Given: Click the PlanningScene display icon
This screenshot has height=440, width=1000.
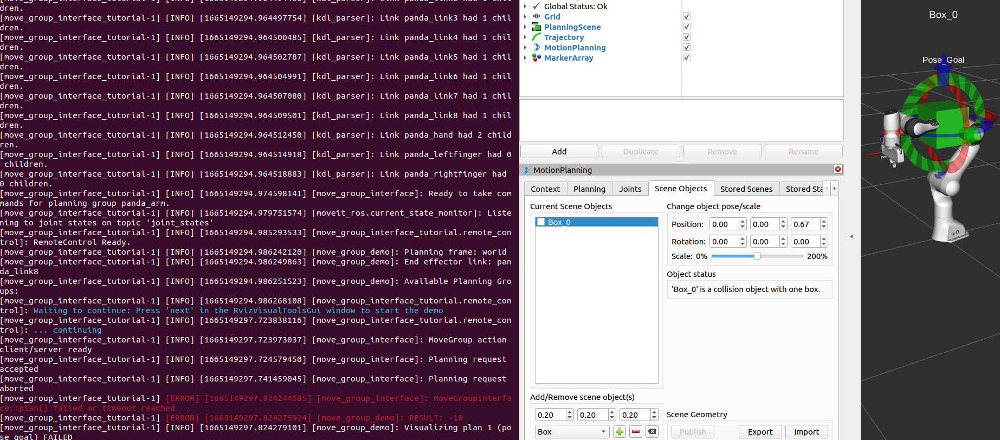Looking at the screenshot, I should pos(537,27).
